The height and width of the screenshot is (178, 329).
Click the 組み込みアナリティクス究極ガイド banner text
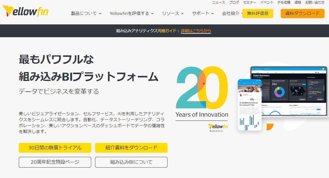pos(146,31)
